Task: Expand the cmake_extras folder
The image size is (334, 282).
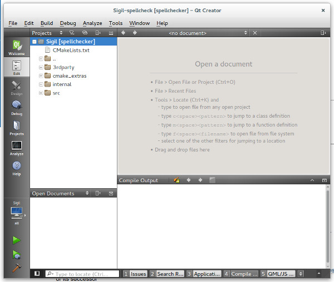Action: (x=41, y=76)
